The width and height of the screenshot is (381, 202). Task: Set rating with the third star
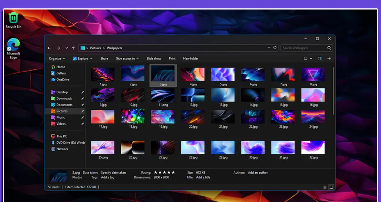point(164,172)
